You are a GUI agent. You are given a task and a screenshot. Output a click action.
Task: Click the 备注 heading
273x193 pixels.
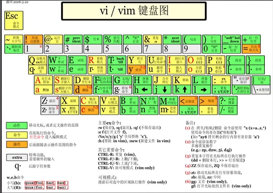[190, 123]
